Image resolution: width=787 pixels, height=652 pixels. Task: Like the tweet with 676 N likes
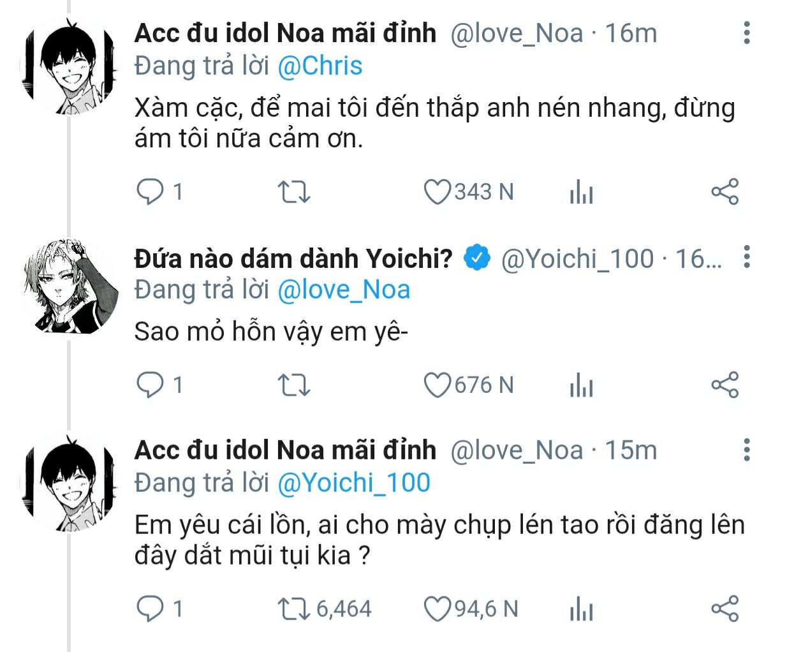(438, 385)
